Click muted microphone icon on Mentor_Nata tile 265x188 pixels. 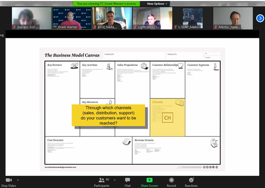tap(216, 27)
